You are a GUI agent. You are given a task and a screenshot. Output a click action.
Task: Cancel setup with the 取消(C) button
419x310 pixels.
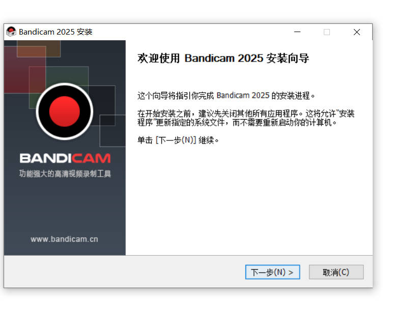(x=336, y=272)
